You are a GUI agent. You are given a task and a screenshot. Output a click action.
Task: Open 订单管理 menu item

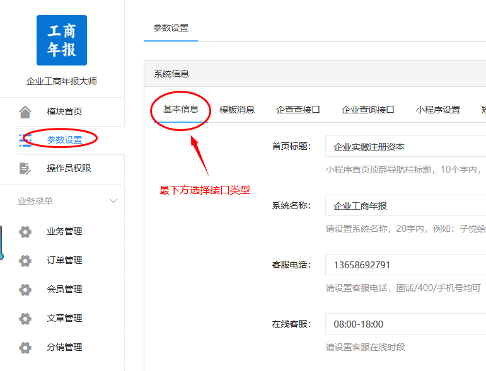point(64,260)
